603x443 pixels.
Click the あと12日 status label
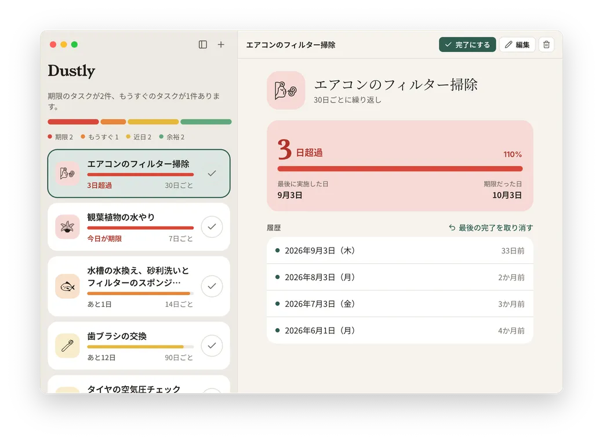click(101, 358)
